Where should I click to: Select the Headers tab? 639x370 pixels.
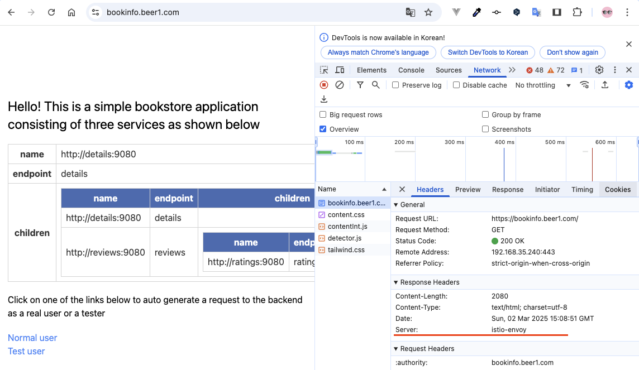pos(430,190)
